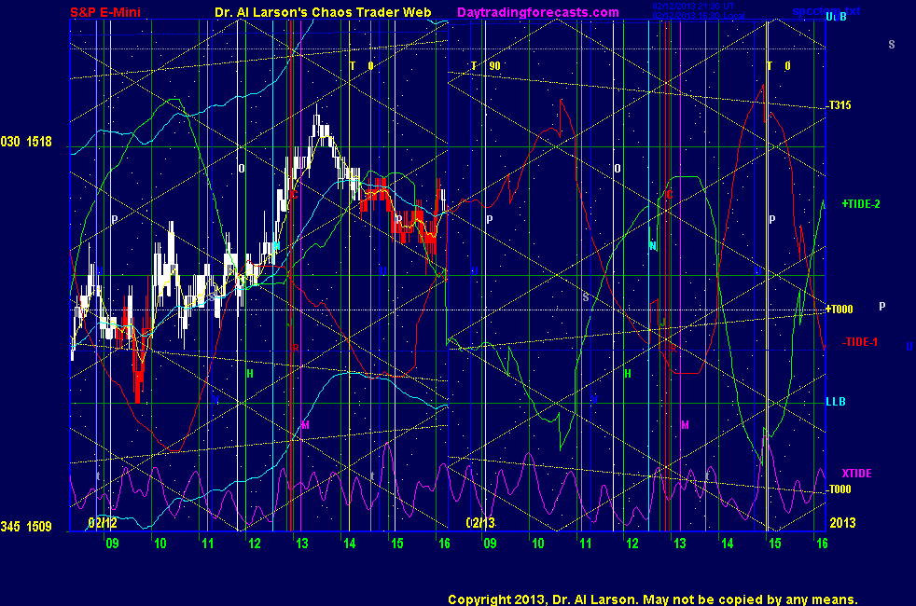Select the cyan 'ULB' upper band label
Screen dimensions: 916x606
[x=836, y=17]
